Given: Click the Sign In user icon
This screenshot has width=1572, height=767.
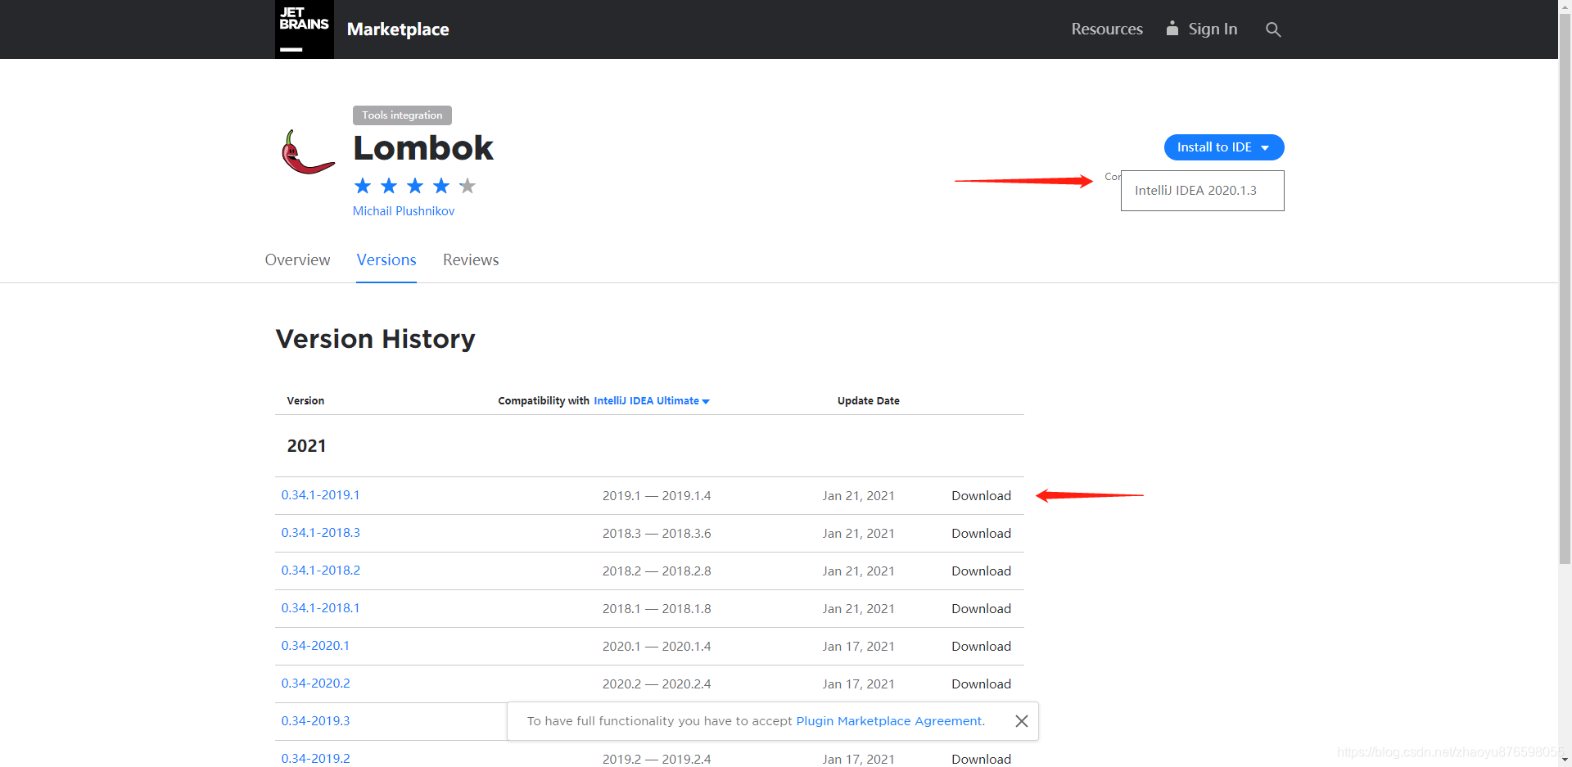Looking at the screenshot, I should [1172, 29].
